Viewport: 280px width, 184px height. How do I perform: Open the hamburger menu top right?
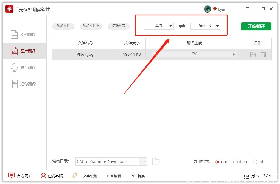247,9
